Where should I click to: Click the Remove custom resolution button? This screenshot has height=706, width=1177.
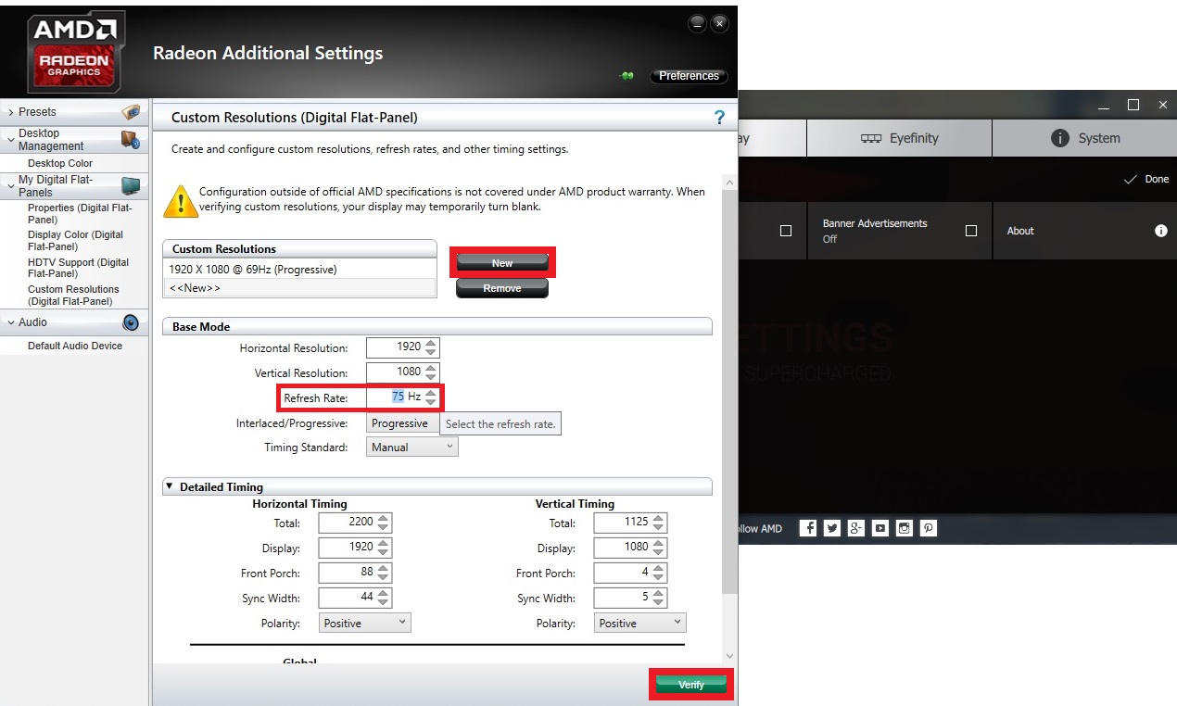click(501, 288)
